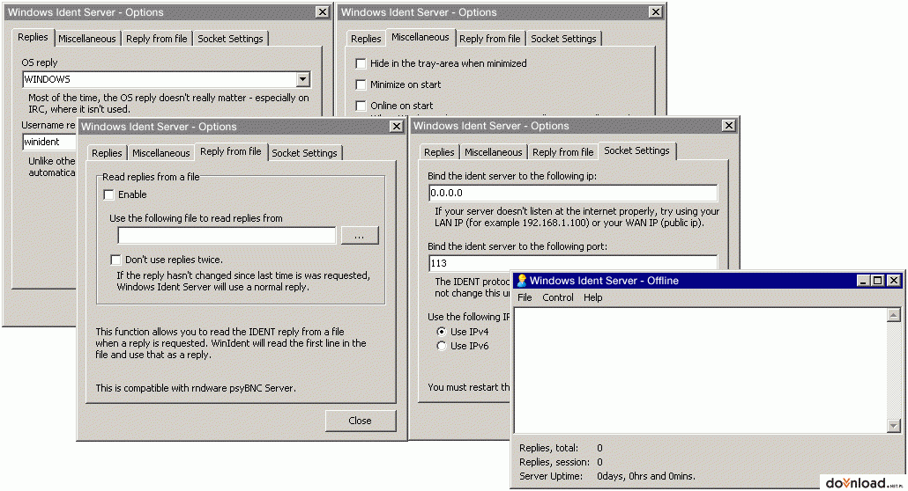The width and height of the screenshot is (908, 491).
Task: Select Miscellaneous tab in top-right Options window
Action: (x=421, y=37)
